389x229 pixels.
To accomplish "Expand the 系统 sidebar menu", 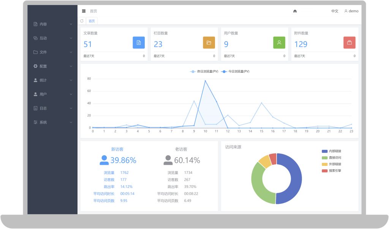I will pyautogui.click(x=52, y=122).
